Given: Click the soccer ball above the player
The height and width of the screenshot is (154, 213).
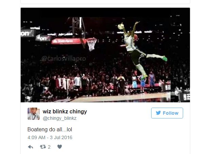Looking at the screenshot, I should click(121, 26).
